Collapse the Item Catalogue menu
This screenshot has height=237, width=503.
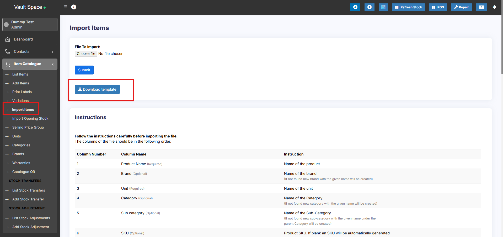[x=53, y=64]
